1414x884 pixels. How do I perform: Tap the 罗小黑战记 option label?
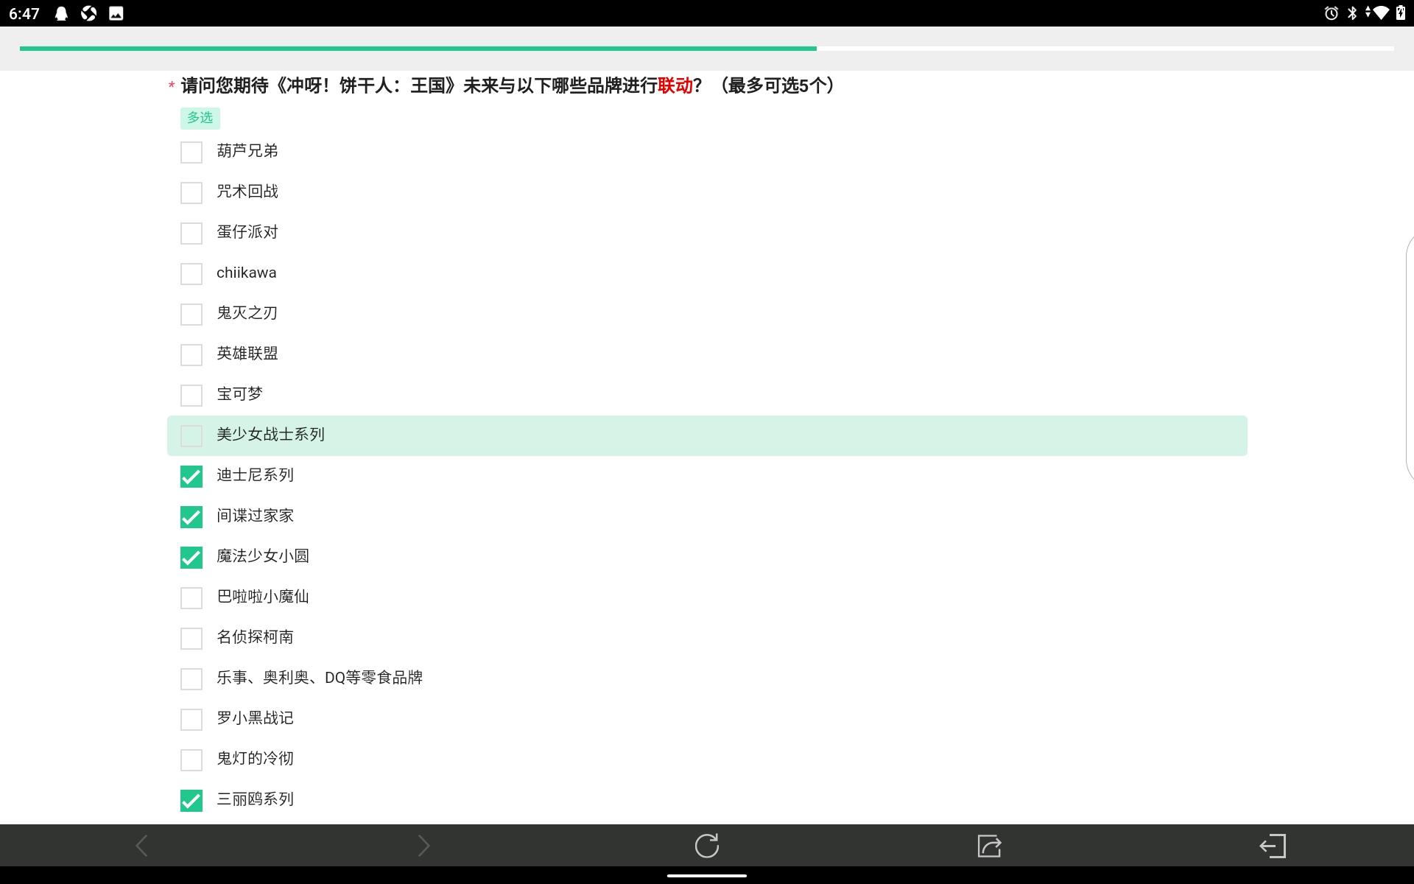click(255, 718)
